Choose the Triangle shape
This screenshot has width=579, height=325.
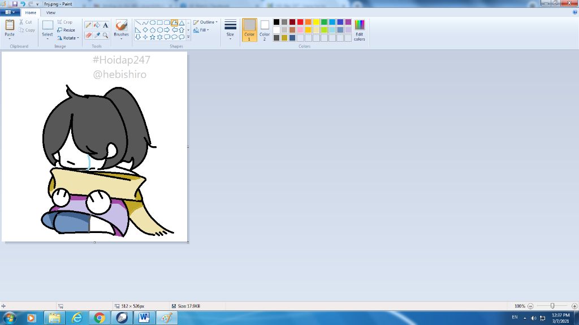coord(182,23)
